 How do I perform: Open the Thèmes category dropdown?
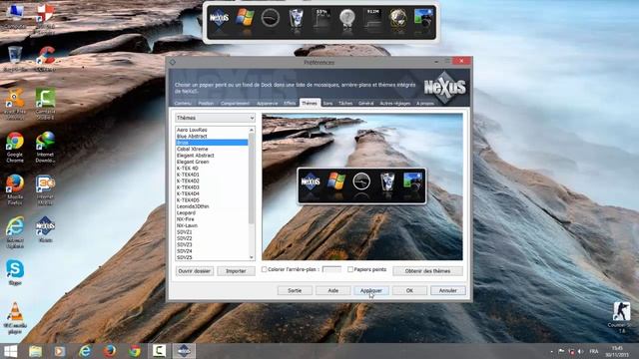(x=216, y=118)
